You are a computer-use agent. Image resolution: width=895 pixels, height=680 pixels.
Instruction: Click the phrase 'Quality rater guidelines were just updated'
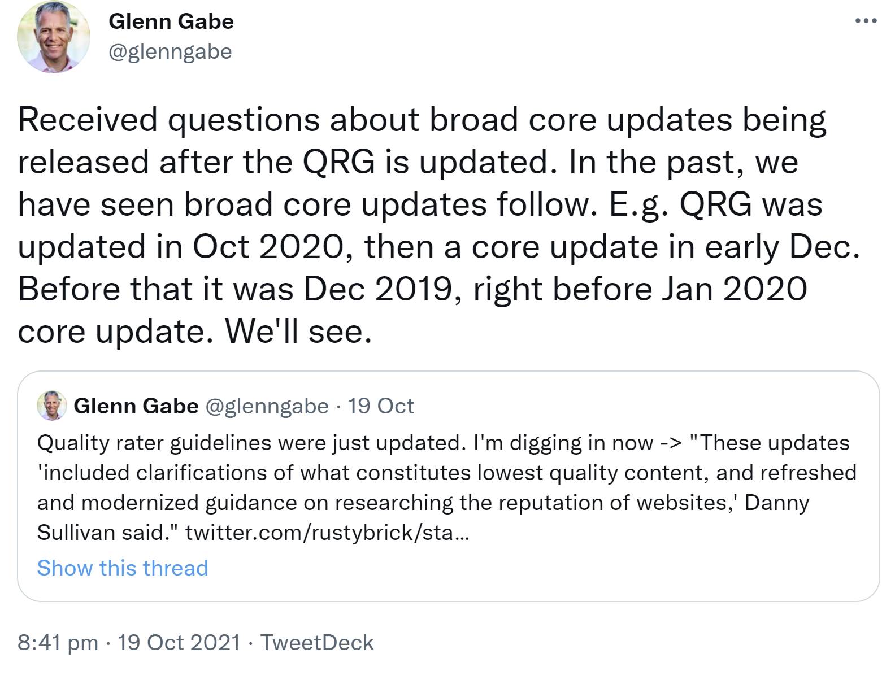[226, 443]
